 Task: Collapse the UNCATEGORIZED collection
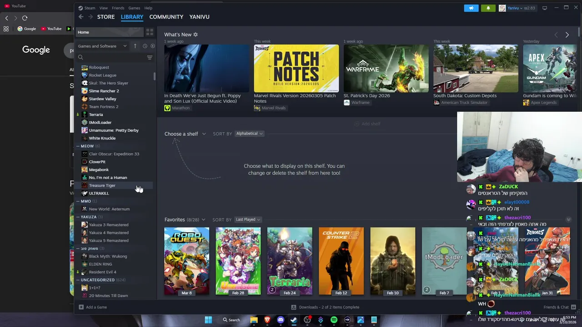click(78, 280)
